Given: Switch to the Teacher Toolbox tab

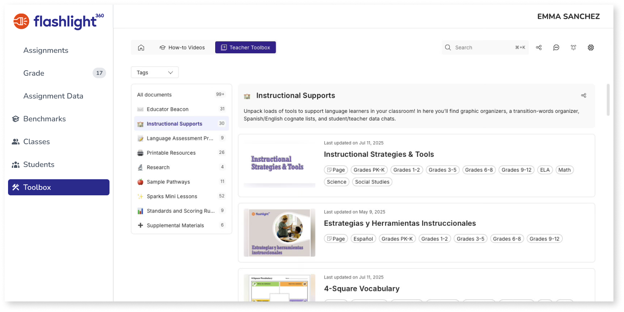Looking at the screenshot, I should tap(246, 47).
